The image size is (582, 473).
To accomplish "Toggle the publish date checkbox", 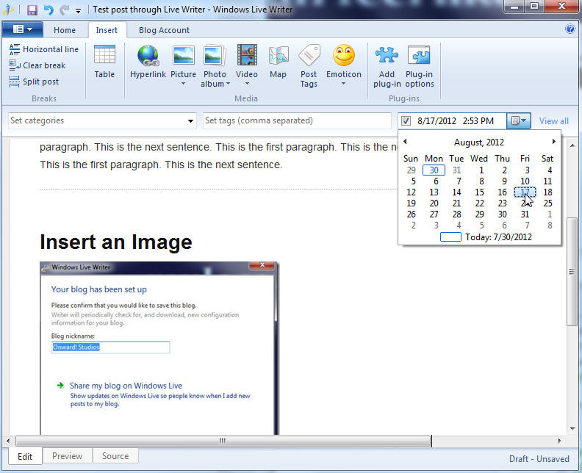I will click(406, 121).
